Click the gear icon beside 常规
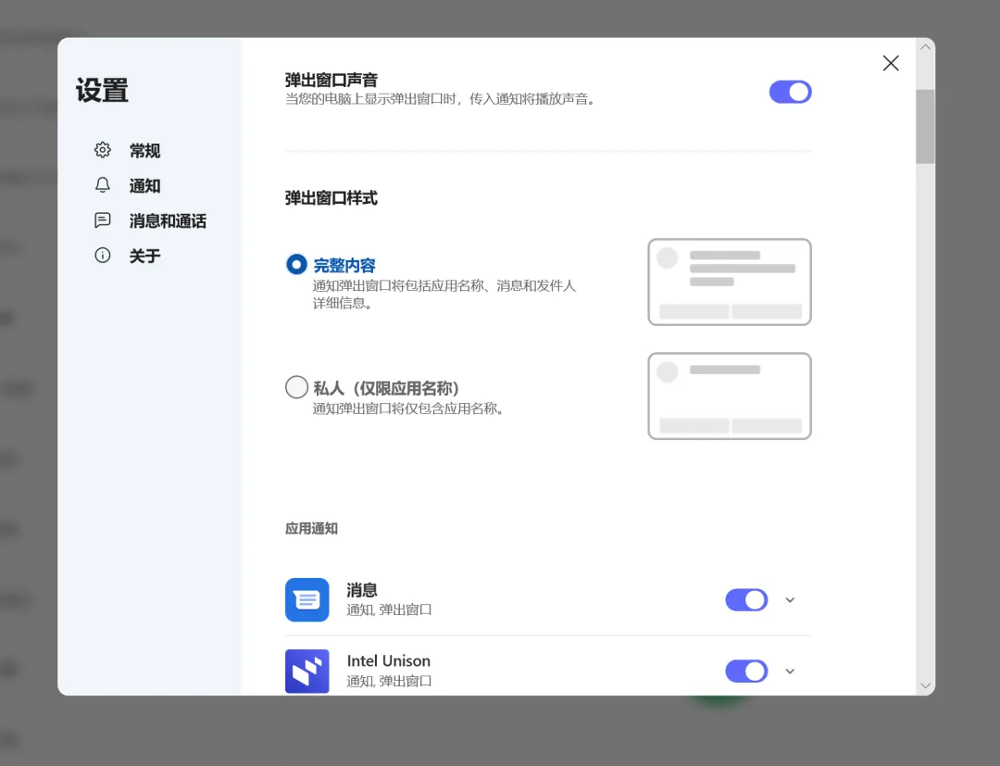Image resolution: width=1000 pixels, height=766 pixels. pos(103,150)
